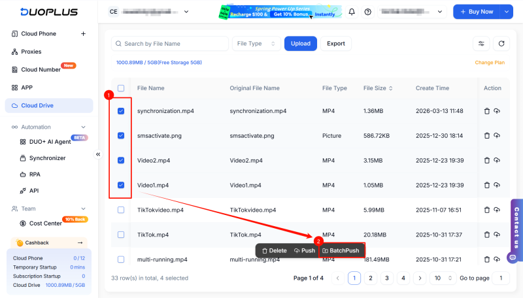
Task: Check the TikTokvideo.mp4 row checkbox
Action: point(121,210)
